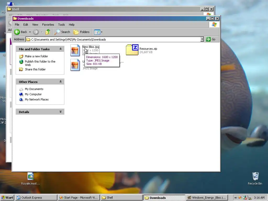Viewport: 268px width, 201px height.
Task: Select the Resources.zip archive icon
Action: point(132,50)
